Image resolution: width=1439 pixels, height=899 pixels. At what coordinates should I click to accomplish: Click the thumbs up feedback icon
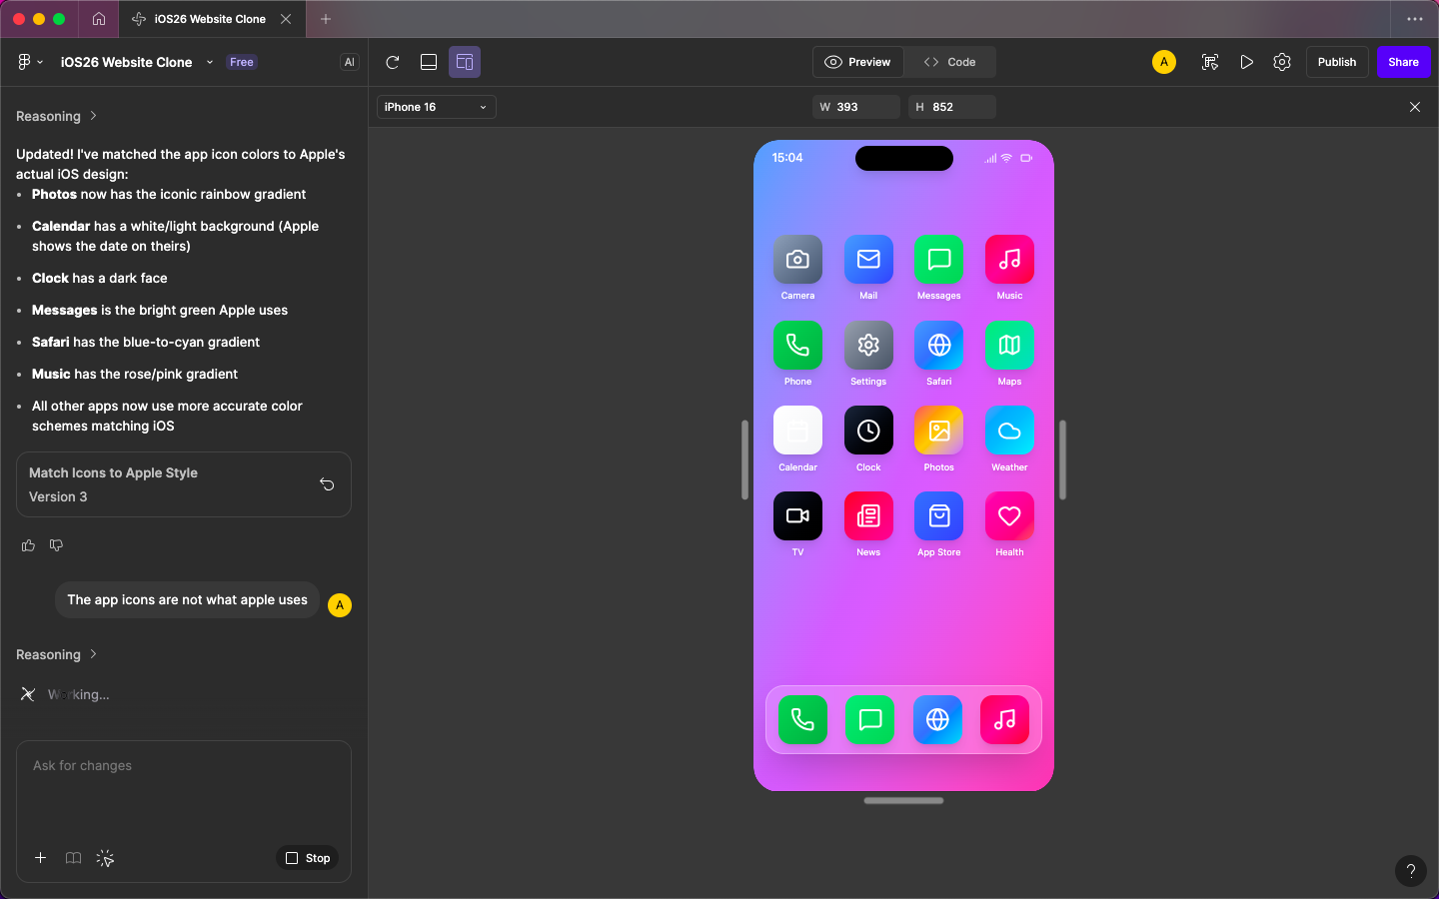(x=28, y=545)
